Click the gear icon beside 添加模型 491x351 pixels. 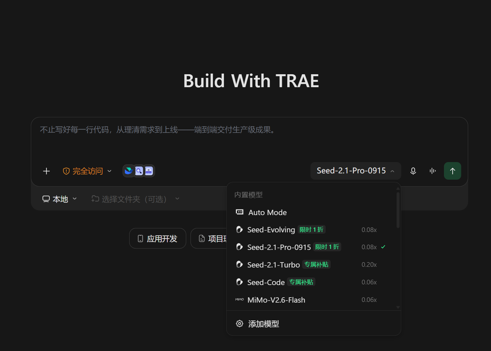pos(240,323)
